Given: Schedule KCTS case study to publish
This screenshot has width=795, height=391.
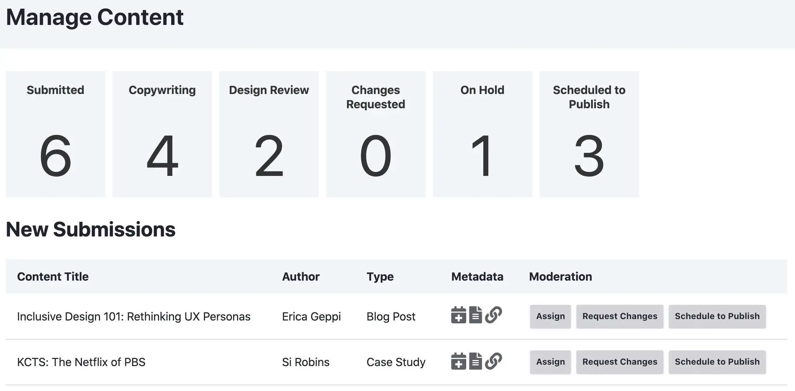Looking at the screenshot, I should (x=717, y=362).
